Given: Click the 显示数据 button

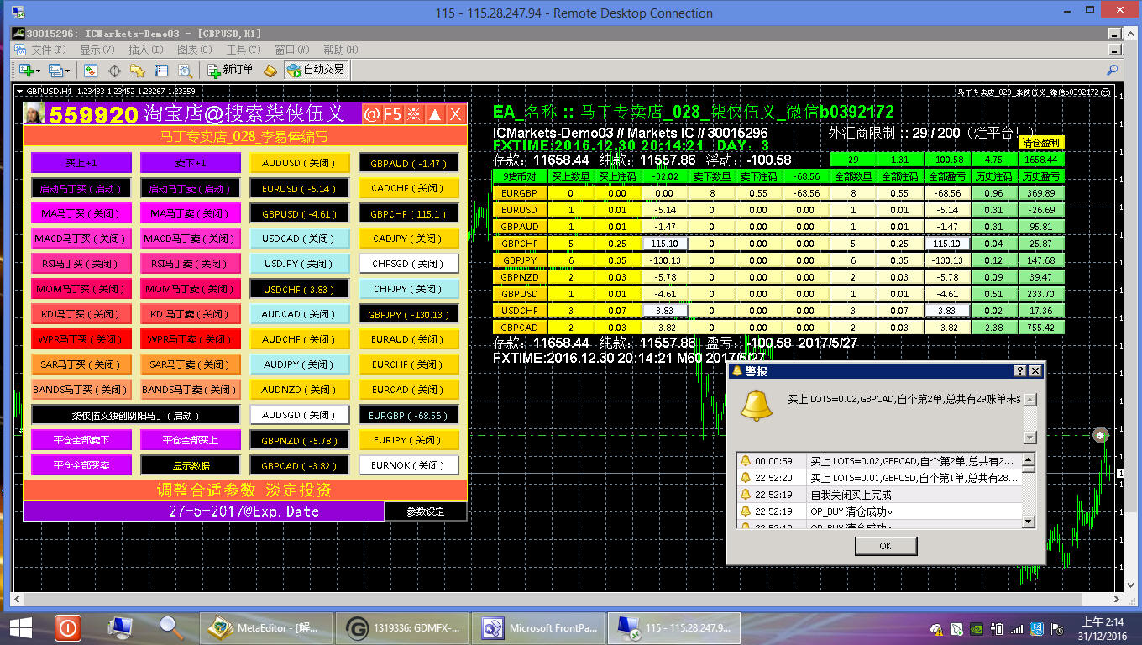Looking at the screenshot, I should coord(191,465).
